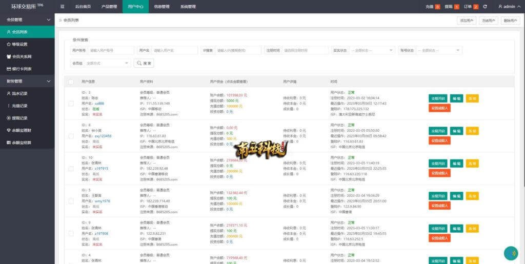
Task: Open the 实名状态 dropdown filter
Action: 368,50
